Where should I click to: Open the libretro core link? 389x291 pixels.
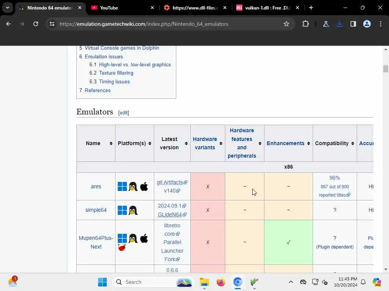coord(172,230)
